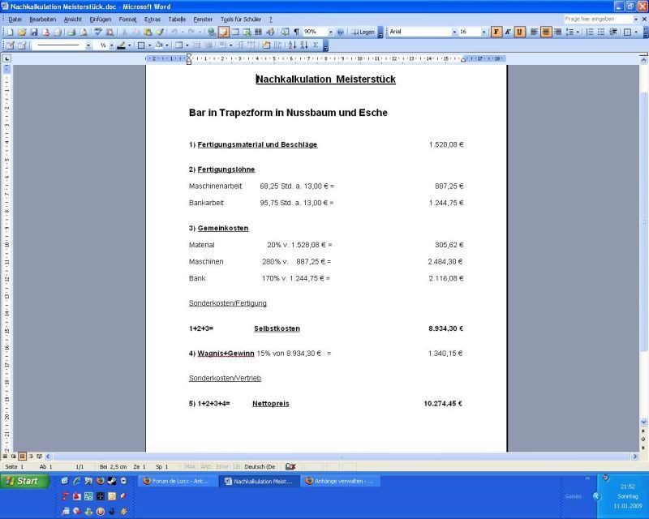The height and width of the screenshot is (519, 649).
Task: Align the text to the right
Action: (557, 32)
